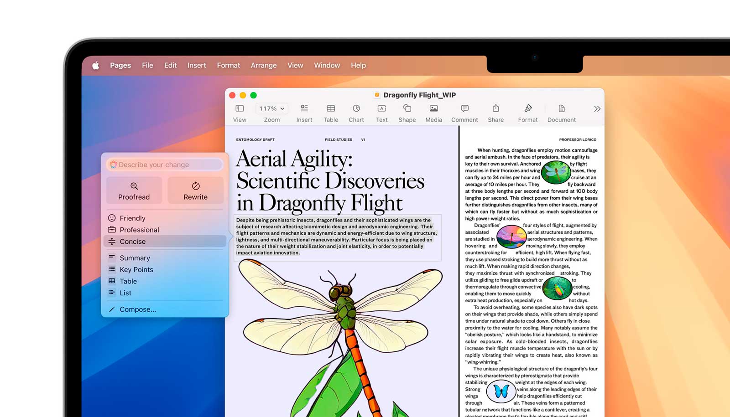Image resolution: width=730 pixels, height=417 pixels.
Task: Click the Insert toolbar icon
Action: 304,108
